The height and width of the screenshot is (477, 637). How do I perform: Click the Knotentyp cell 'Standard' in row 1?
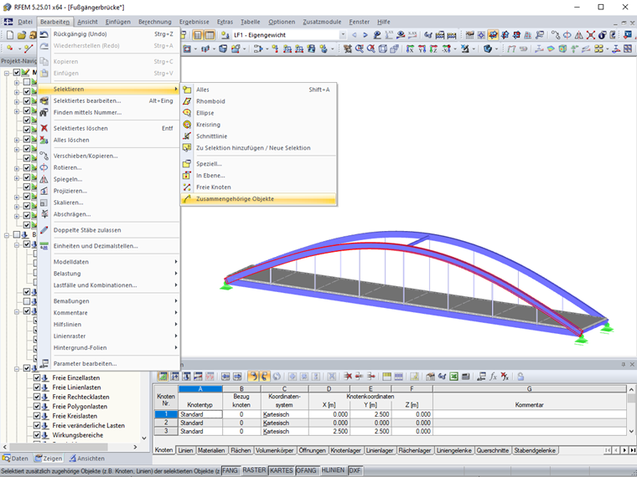pyautogui.click(x=200, y=414)
